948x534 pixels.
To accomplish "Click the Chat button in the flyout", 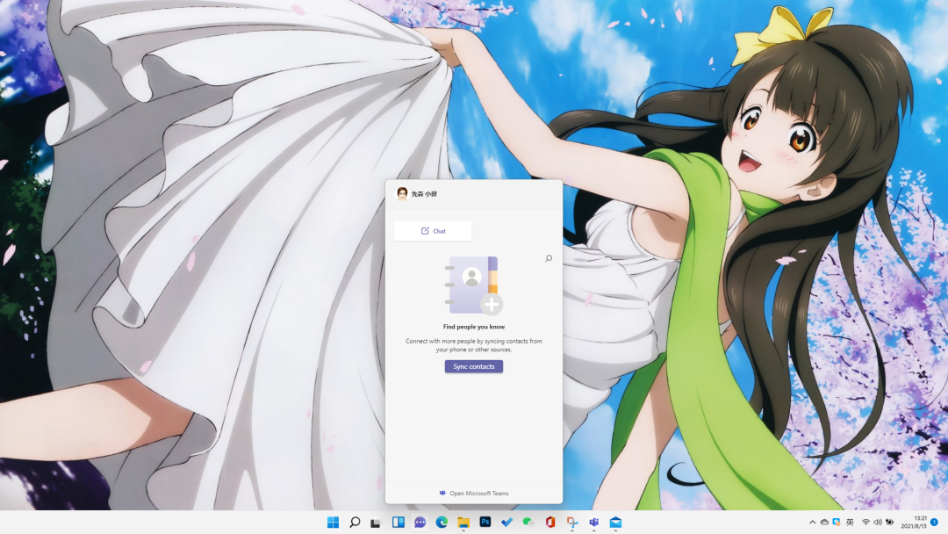I will [433, 231].
